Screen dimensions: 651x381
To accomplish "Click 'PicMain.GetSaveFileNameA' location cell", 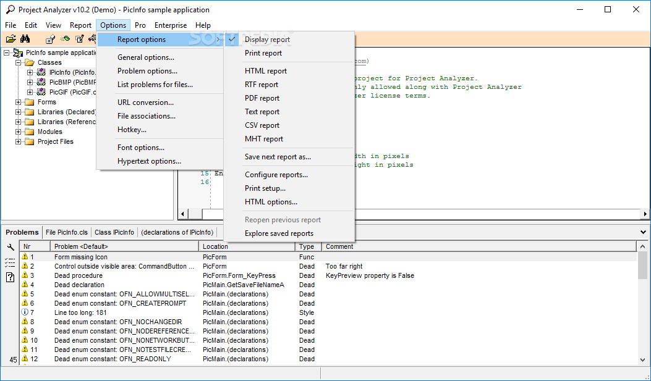I will (244, 285).
